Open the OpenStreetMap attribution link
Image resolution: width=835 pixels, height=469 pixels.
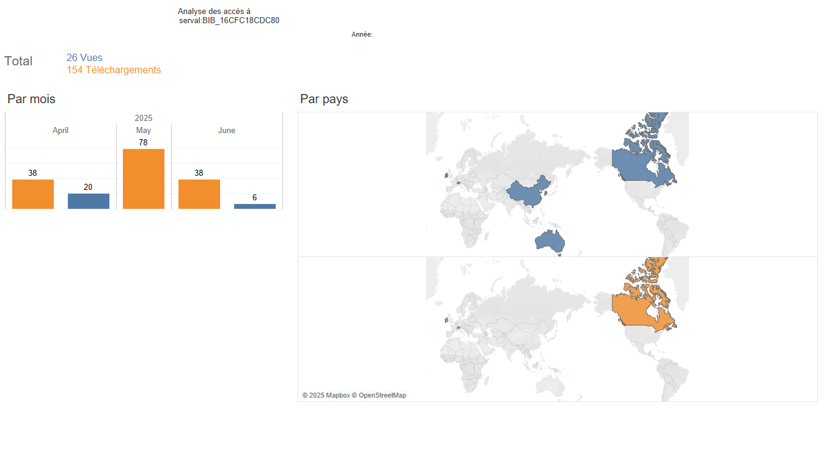(382, 396)
